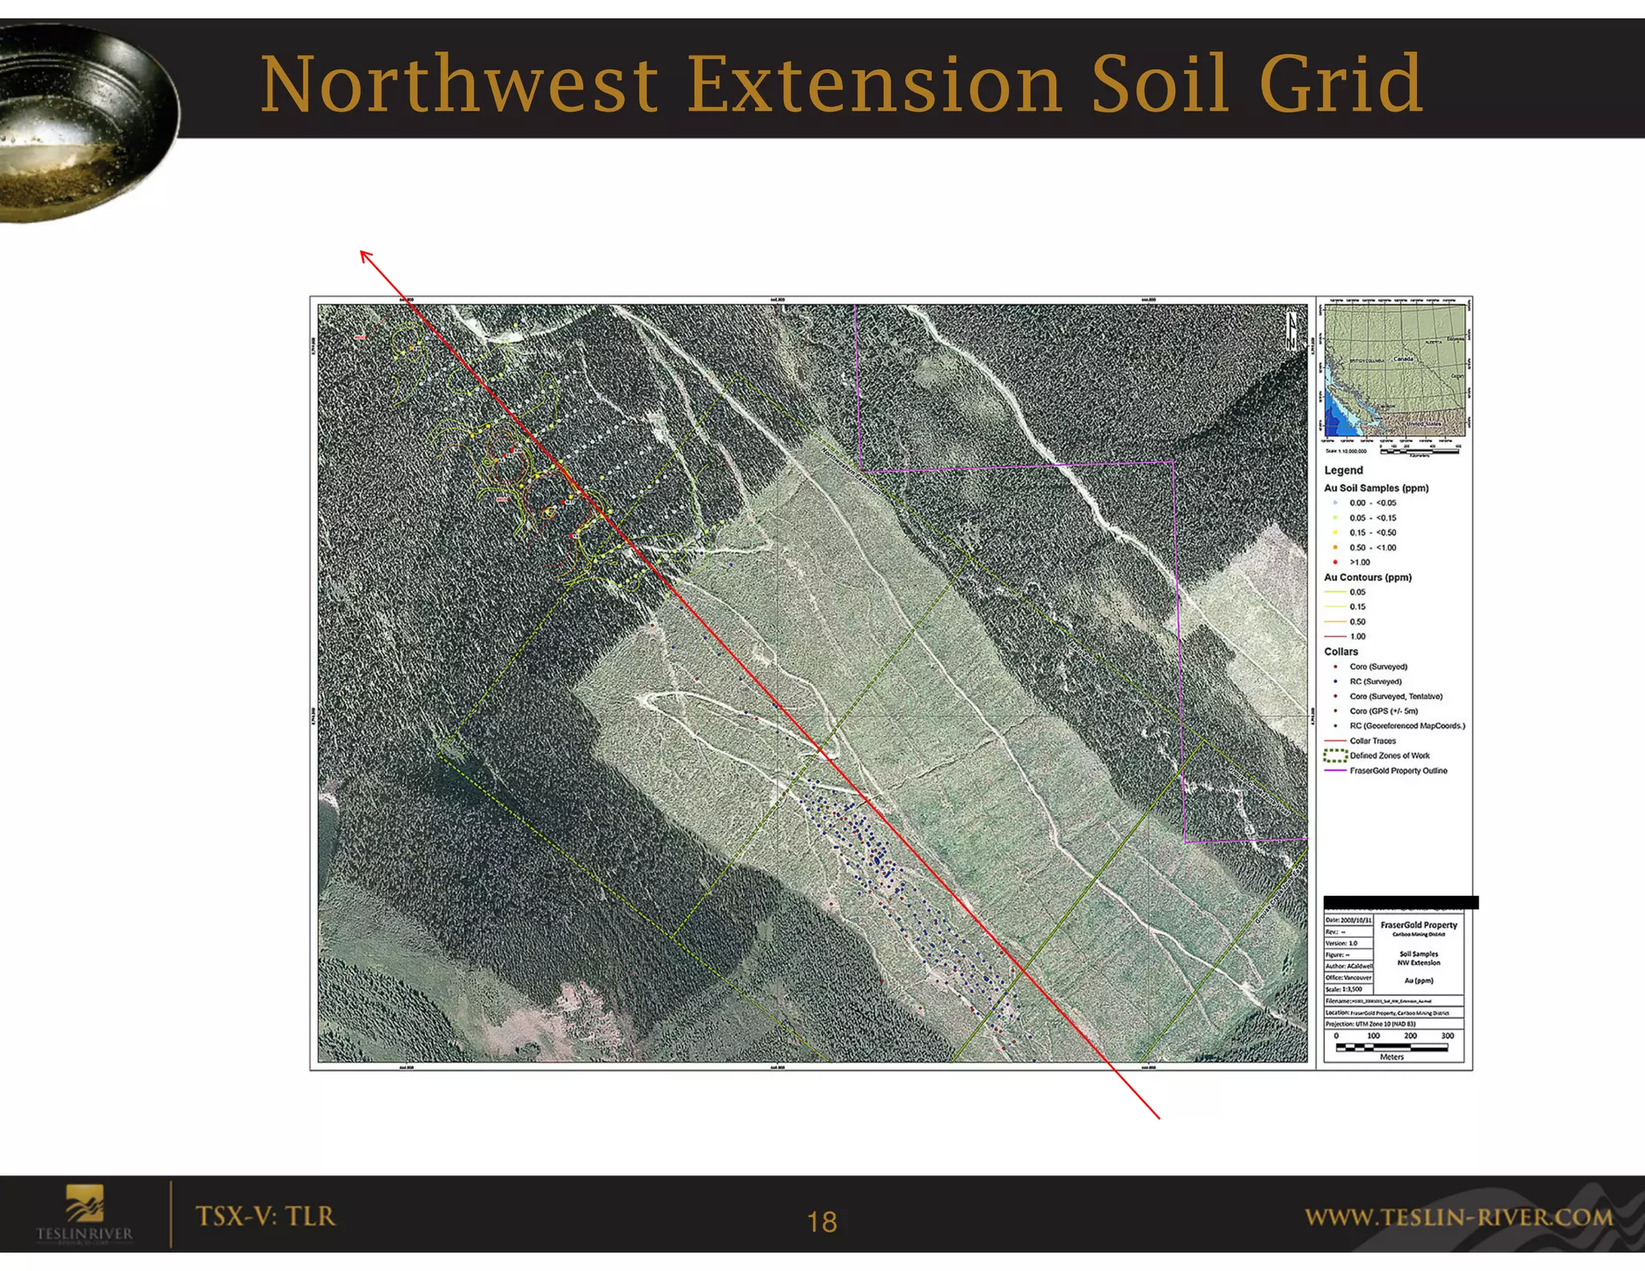Click the gold pan image at top left
The height and width of the screenshot is (1271, 1645).
tap(88, 122)
